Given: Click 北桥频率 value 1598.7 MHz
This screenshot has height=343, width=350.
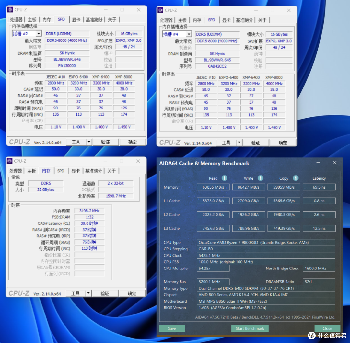Looking at the screenshot, I should 116,196.
